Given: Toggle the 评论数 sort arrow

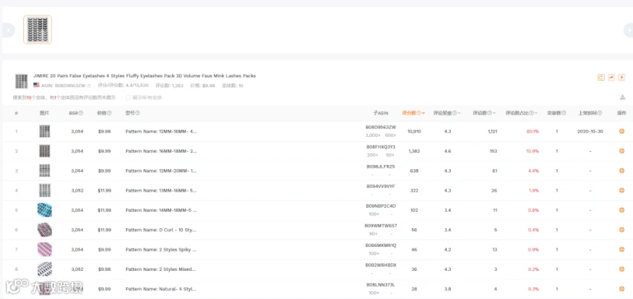Looking at the screenshot, I should tap(494, 113).
